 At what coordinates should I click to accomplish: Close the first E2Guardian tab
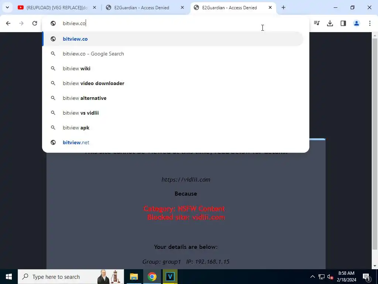(x=182, y=7)
